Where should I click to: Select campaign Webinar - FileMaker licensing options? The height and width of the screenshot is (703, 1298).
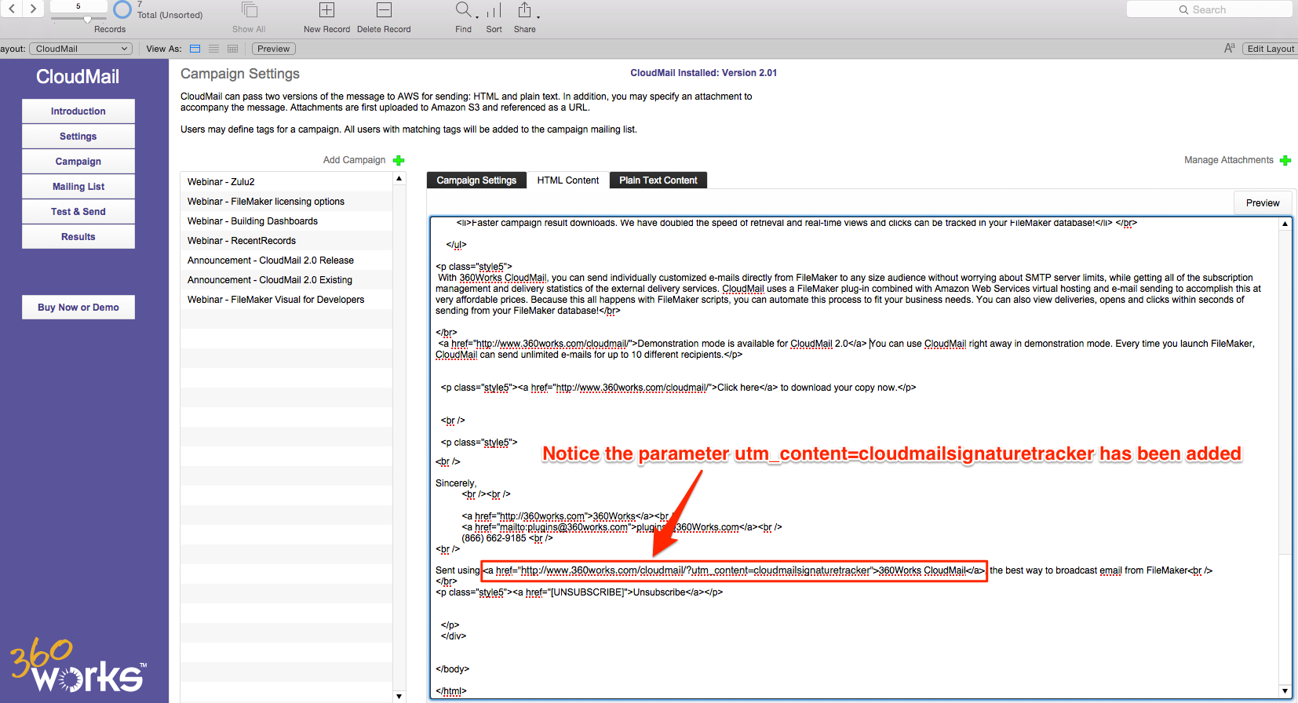286,202
